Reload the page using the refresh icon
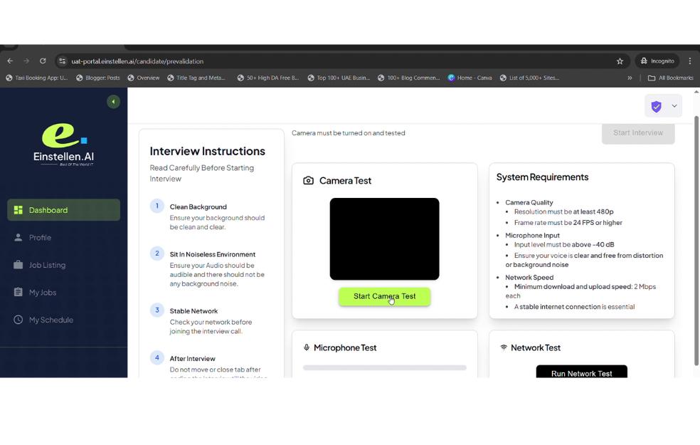Viewport: 700px width, 445px height. (43, 61)
